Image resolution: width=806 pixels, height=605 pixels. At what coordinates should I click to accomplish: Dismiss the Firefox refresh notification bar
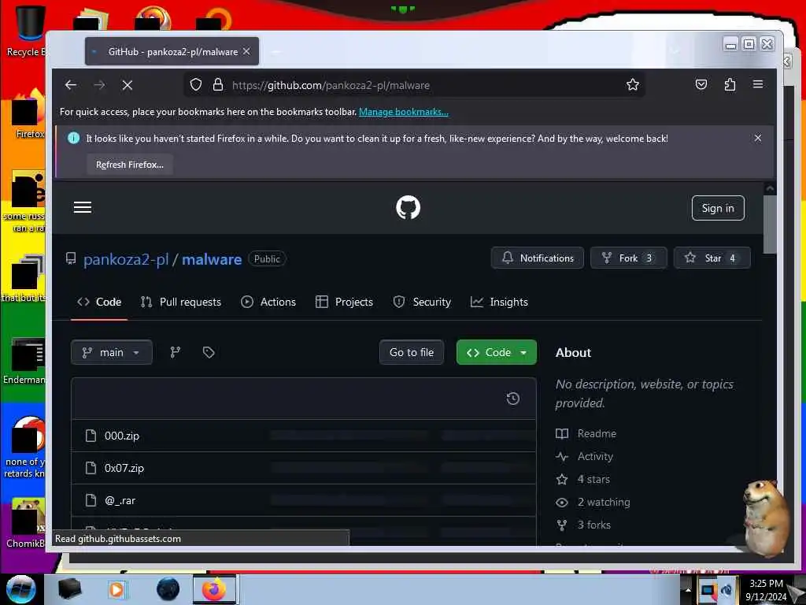coord(758,138)
